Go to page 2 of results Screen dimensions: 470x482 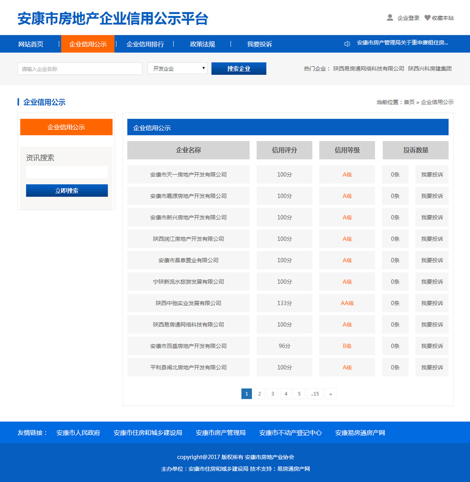[259, 394]
